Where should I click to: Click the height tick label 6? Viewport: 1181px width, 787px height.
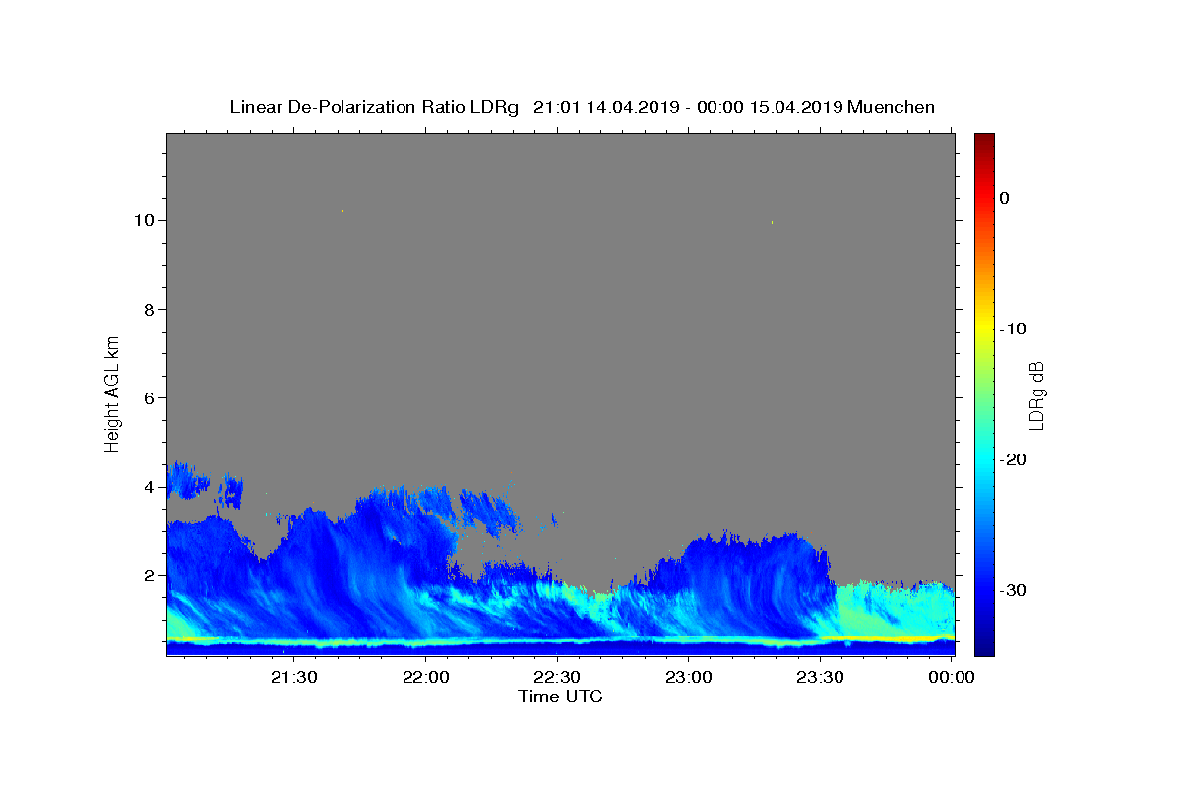(x=149, y=398)
